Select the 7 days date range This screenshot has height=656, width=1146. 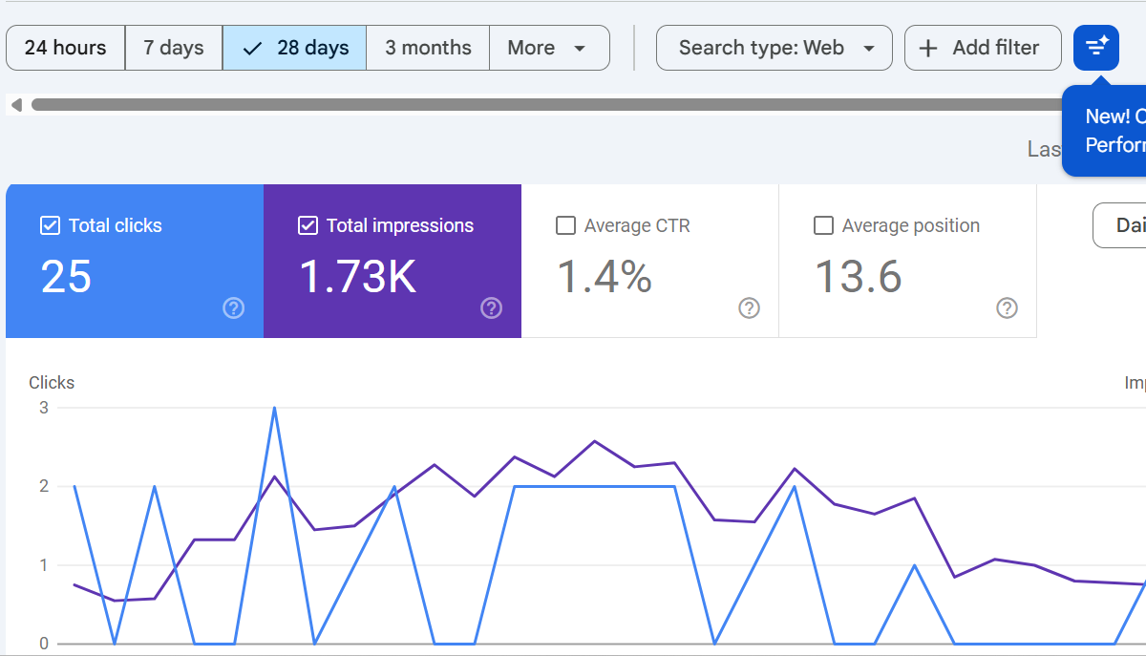(174, 48)
